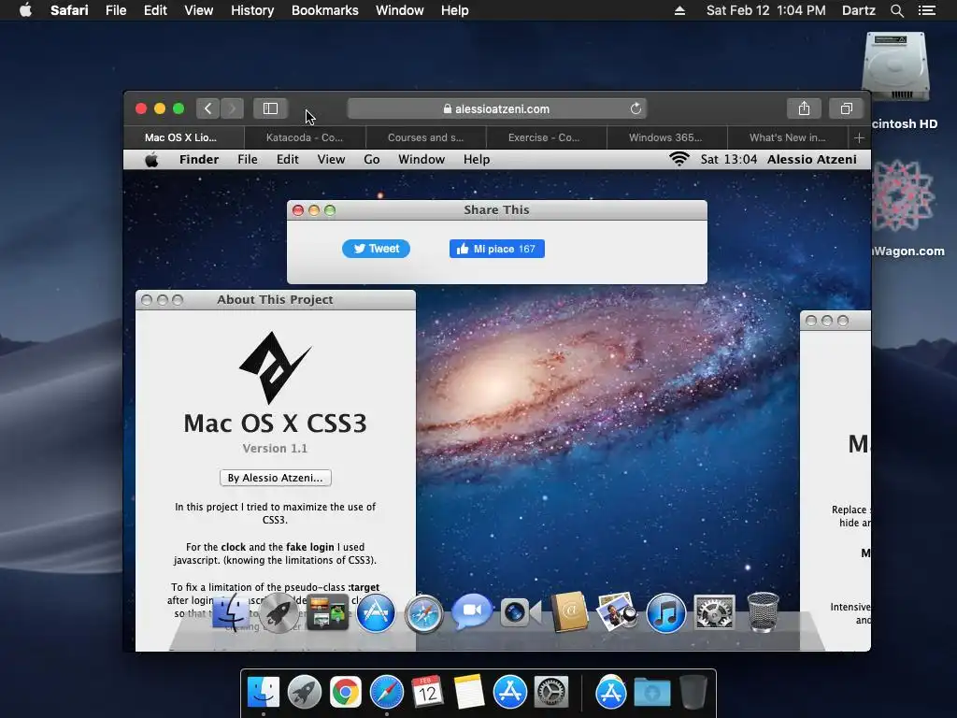Select the Mac OS X Lio... tab
The width and height of the screenshot is (957, 718).
tap(180, 138)
